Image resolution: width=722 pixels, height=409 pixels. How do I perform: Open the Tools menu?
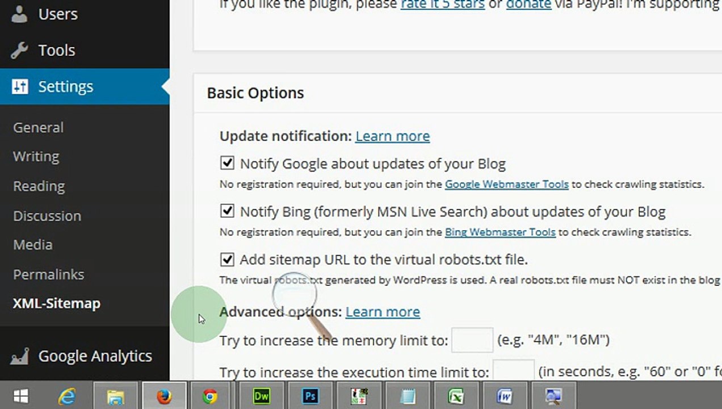(57, 50)
